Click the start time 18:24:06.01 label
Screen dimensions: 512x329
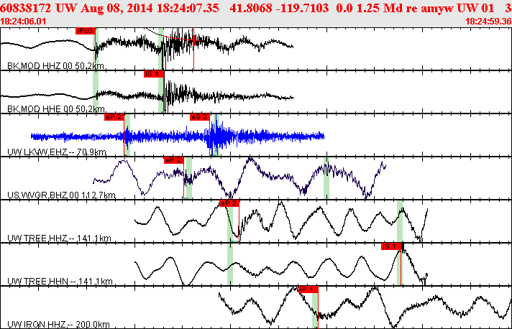[25, 22]
